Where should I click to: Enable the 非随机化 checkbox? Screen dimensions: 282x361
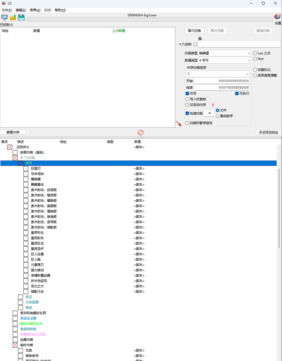(x=255, y=70)
